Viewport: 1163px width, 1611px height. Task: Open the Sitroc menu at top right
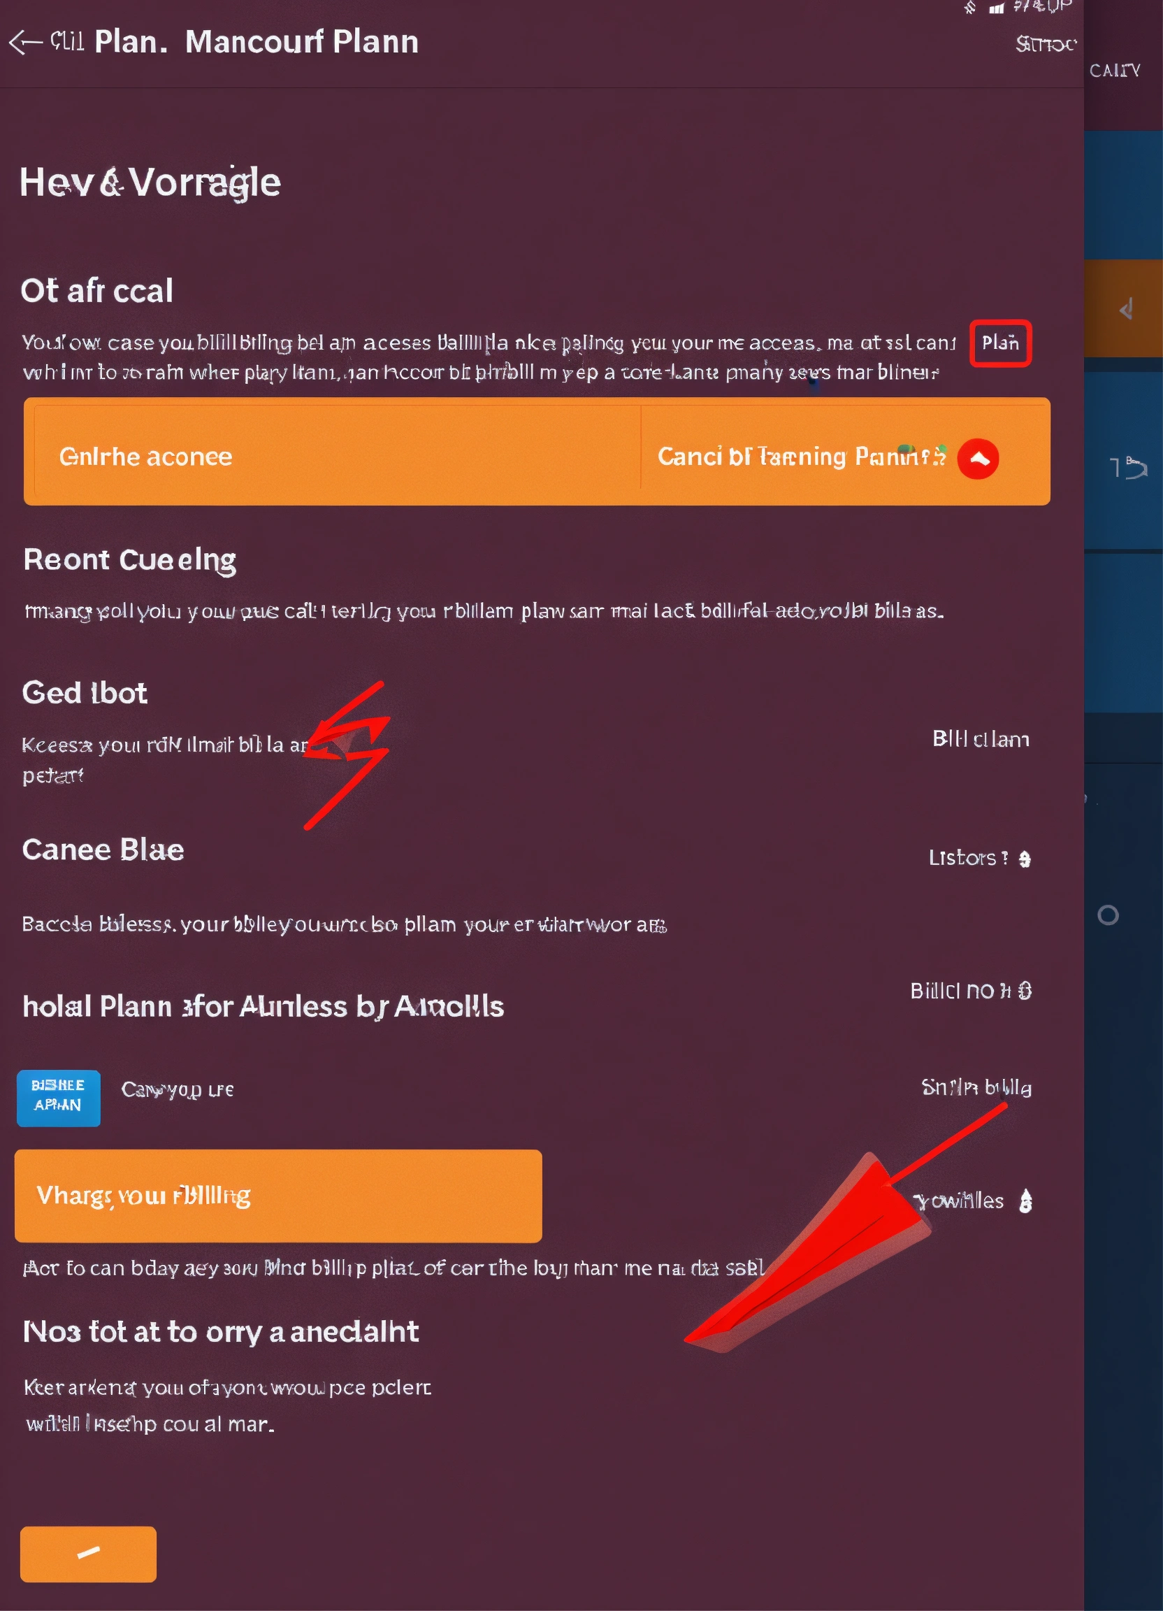(1044, 45)
